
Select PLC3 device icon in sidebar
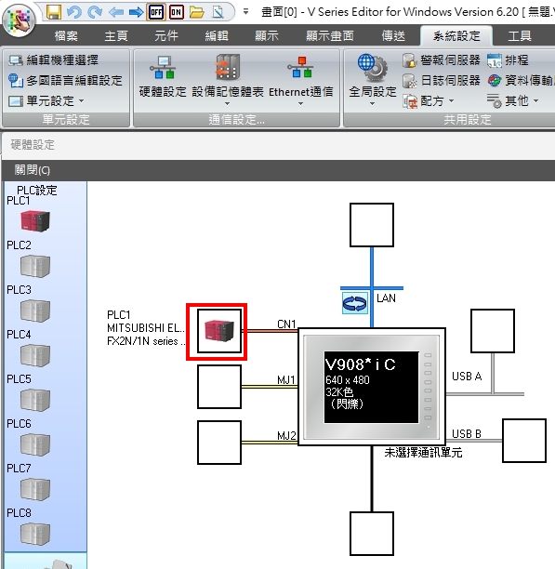34,311
